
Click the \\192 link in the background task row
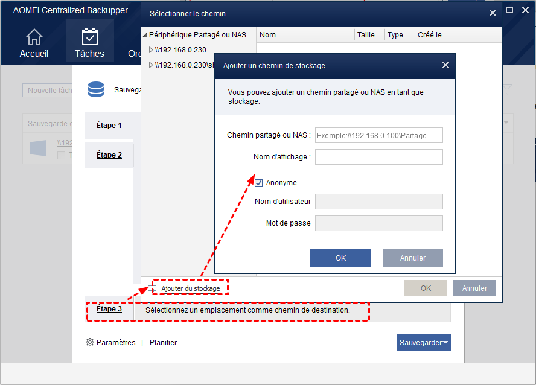(65, 143)
